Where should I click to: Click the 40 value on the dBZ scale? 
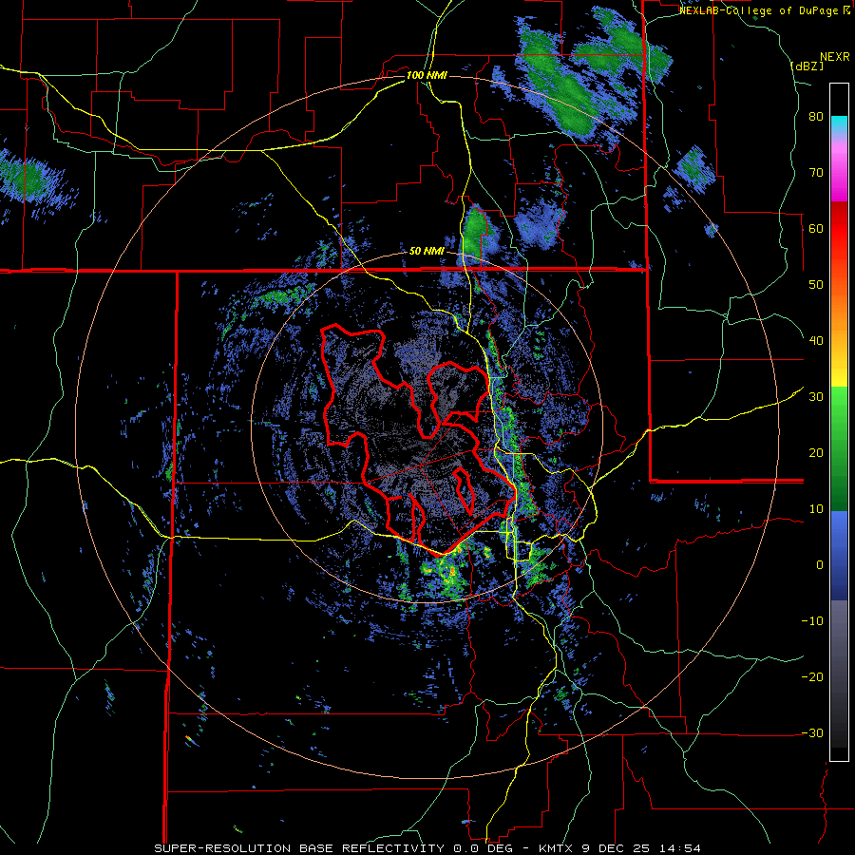click(816, 341)
